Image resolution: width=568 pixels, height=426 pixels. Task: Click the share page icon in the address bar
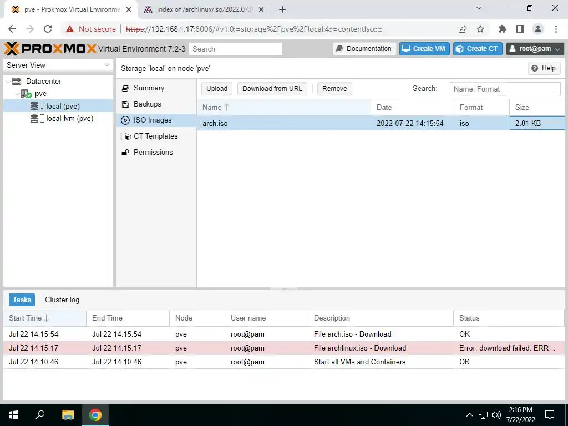pos(463,29)
